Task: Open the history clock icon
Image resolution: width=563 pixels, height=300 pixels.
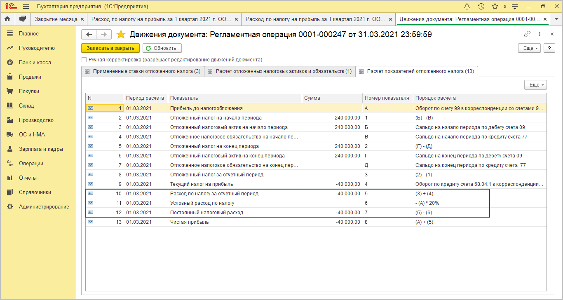Action: tap(481, 7)
